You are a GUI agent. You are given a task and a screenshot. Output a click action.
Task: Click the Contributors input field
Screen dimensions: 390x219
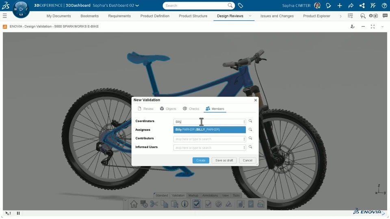[x=210, y=139]
